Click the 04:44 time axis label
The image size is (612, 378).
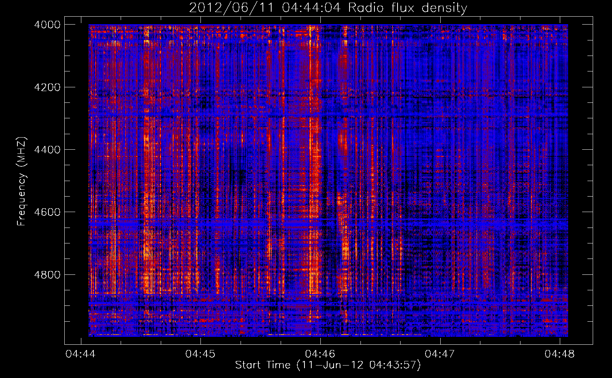click(81, 354)
